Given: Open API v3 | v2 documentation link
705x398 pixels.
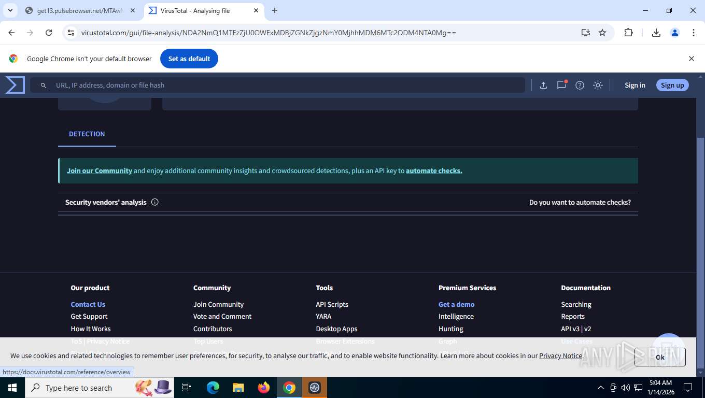Looking at the screenshot, I should click(x=576, y=329).
